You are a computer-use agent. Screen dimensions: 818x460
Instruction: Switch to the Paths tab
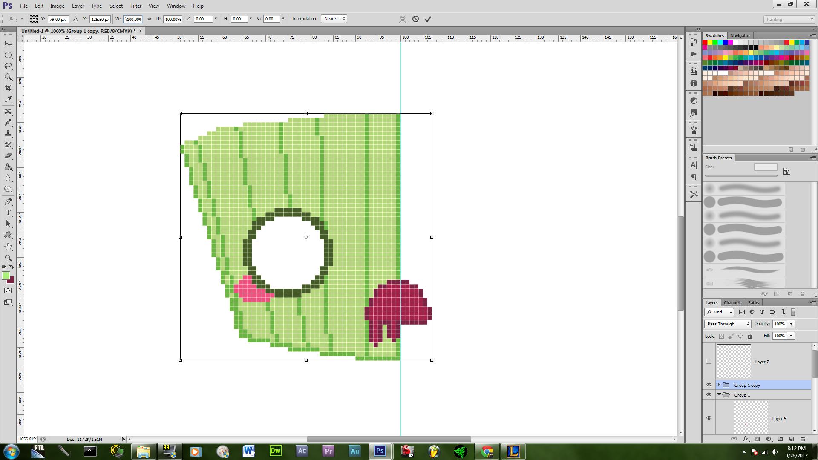753,302
